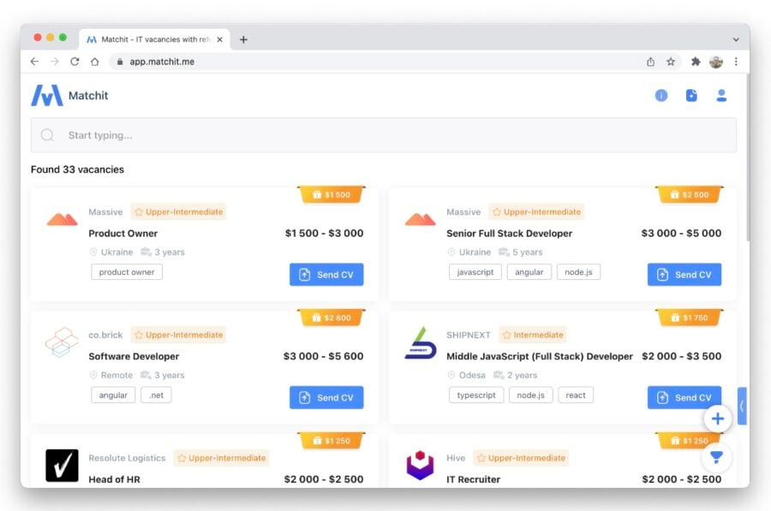
Task: Click the Massive logo on Senior Full Stack card
Action: point(420,219)
